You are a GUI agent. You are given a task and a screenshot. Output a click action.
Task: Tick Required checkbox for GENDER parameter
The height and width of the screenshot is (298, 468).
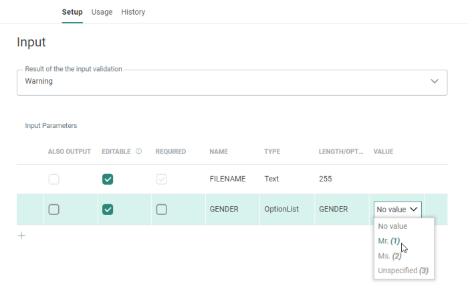pyautogui.click(x=161, y=210)
